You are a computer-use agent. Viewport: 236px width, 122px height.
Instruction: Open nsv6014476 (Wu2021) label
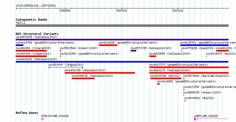coord(221,54)
